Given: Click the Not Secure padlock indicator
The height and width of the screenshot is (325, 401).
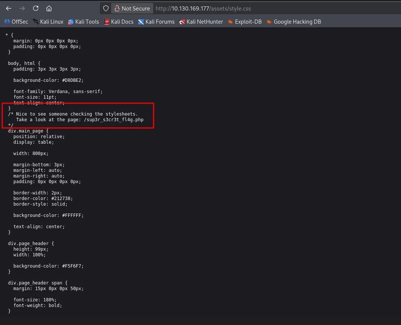Looking at the screenshot, I should point(132,8).
